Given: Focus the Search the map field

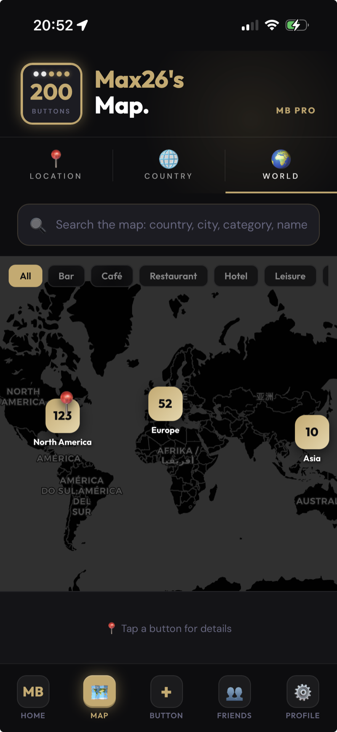Looking at the screenshot, I should pyautogui.click(x=168, y=225).
